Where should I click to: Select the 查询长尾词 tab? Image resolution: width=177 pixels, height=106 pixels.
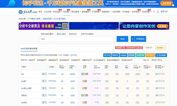[61, 34]
